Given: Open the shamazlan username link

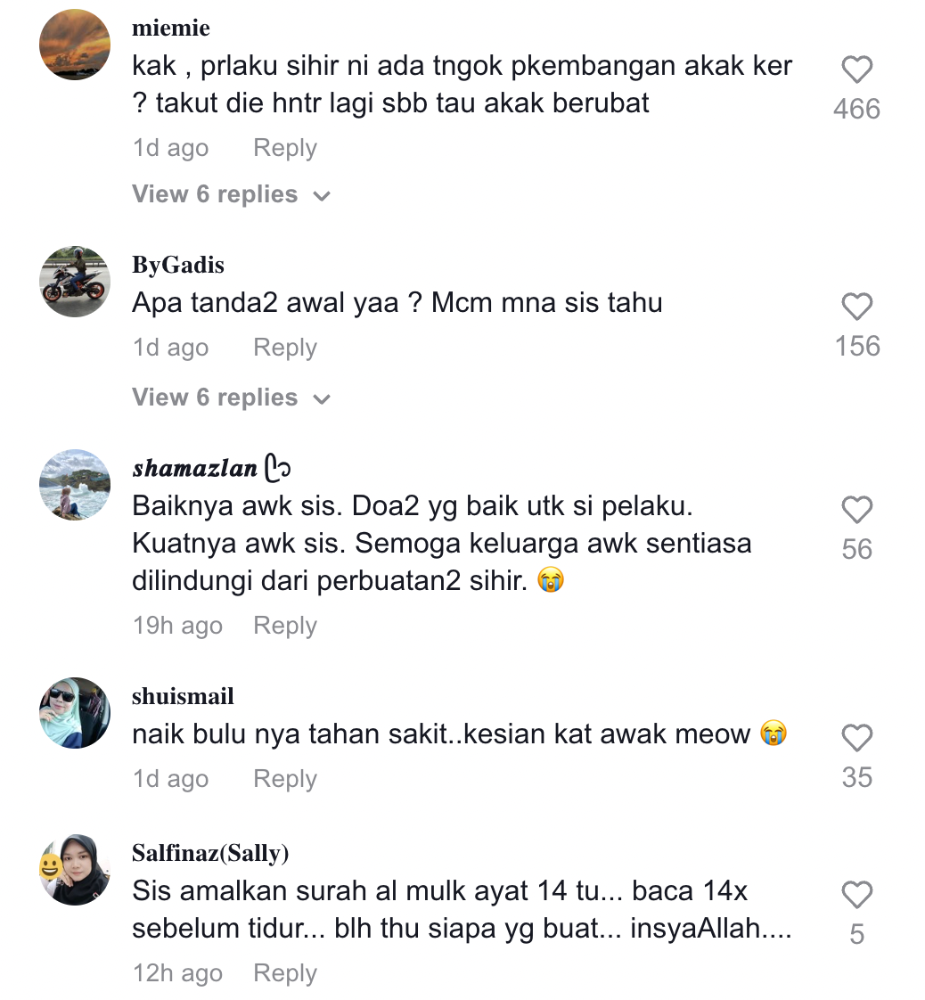Looking at the screenshot, I should pos(195,468).
